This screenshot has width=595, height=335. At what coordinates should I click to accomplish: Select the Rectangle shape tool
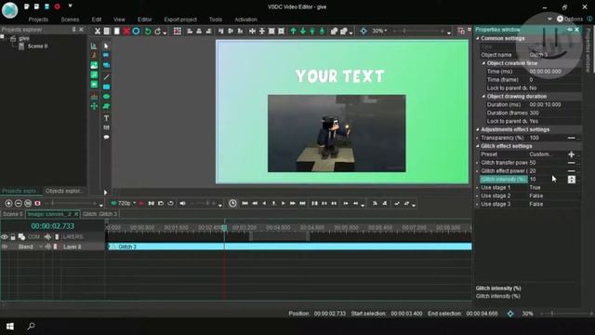click(106, 87)
